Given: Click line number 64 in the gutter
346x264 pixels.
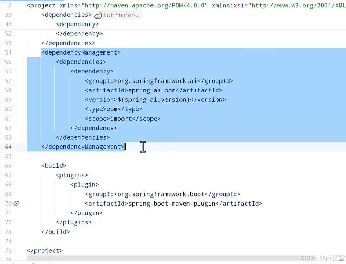Looking at the screenshot, I should 8,147.
